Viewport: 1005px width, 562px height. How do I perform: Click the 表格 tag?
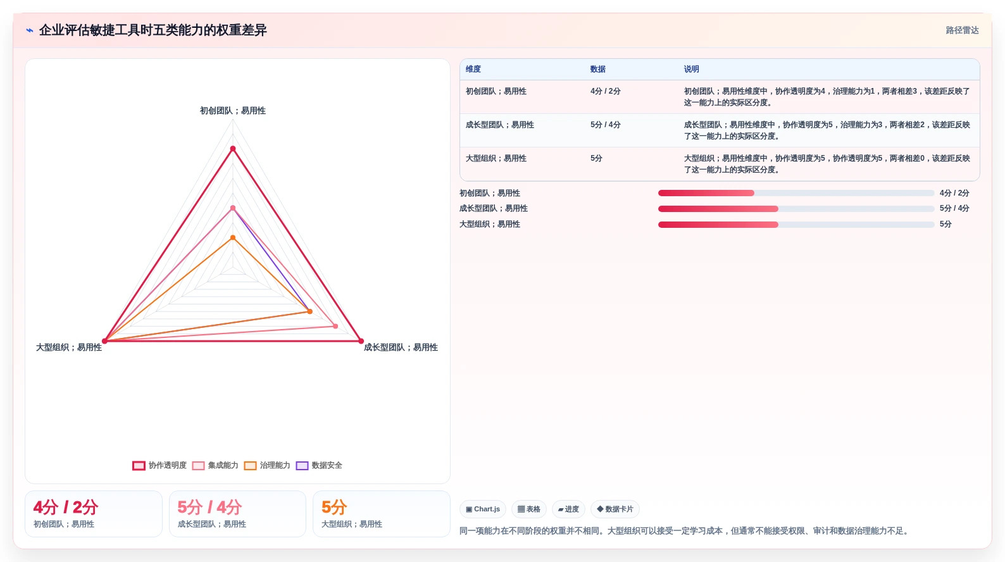coord(529,509)
